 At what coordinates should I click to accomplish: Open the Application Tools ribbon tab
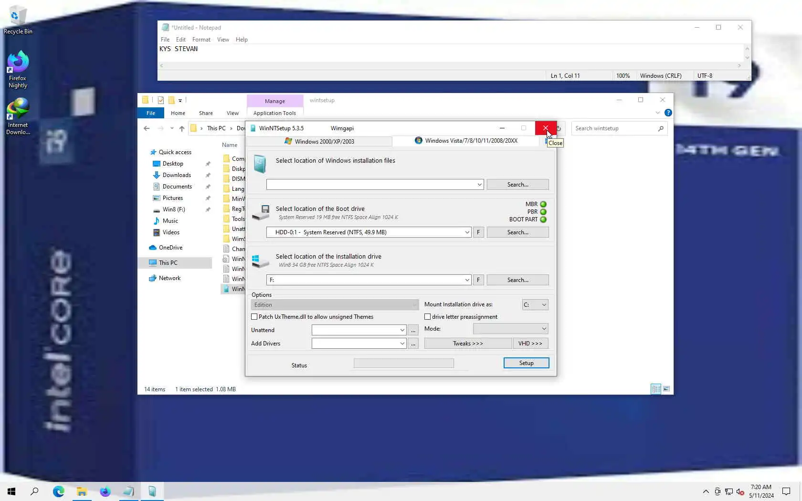point(274,113)
